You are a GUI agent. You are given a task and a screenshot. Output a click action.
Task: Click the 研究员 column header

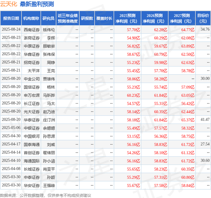[49, 18]
